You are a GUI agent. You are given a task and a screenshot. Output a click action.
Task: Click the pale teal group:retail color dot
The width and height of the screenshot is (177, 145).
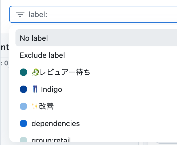pyautogui.click(x=23, y=140)
